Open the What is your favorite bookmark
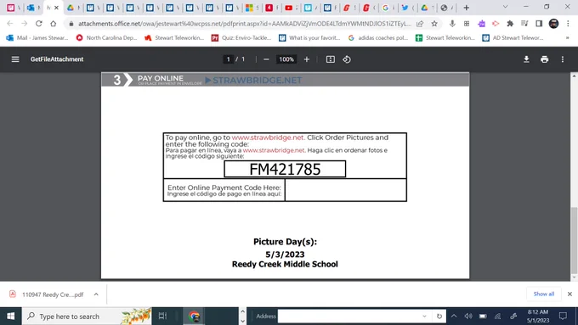The height and width of the screenshot is (325, 578). pyautogui.click(x=309, y=38)
